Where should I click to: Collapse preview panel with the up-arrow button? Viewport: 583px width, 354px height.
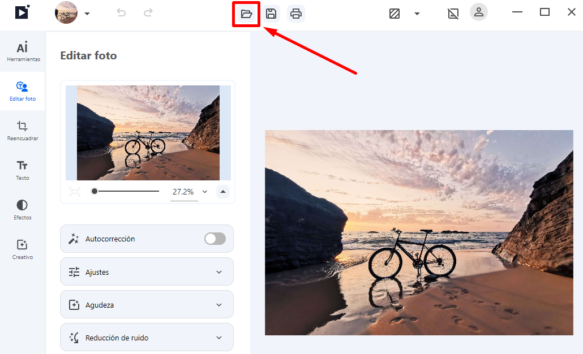(x=223, y=192)
